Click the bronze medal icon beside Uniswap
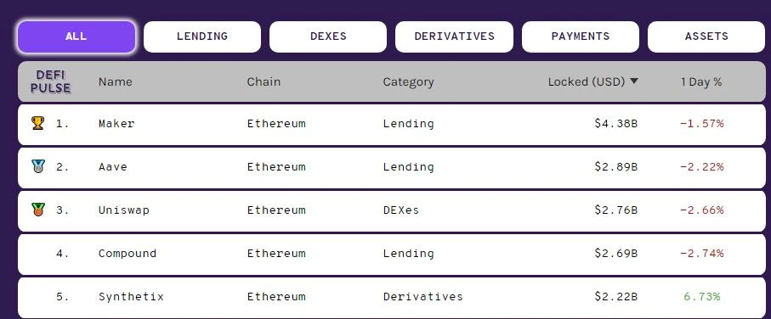Image resolution: width=771 pixels, height=319 pixels. (x=38, y=210)
